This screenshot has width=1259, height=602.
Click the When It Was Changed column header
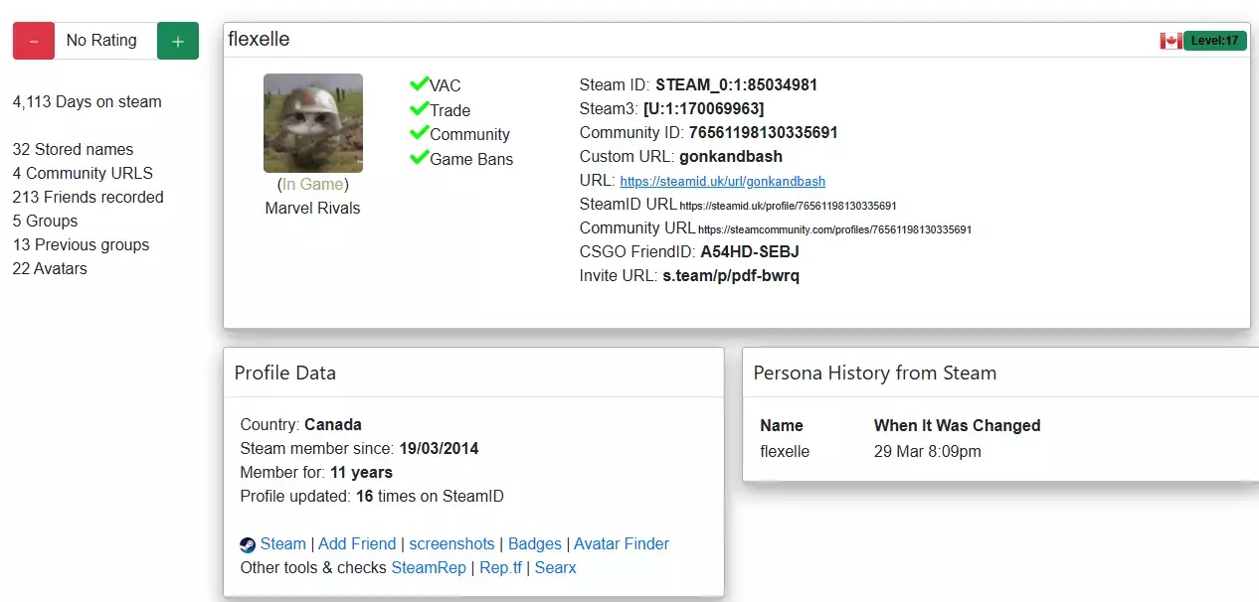[x=958, y=425]
